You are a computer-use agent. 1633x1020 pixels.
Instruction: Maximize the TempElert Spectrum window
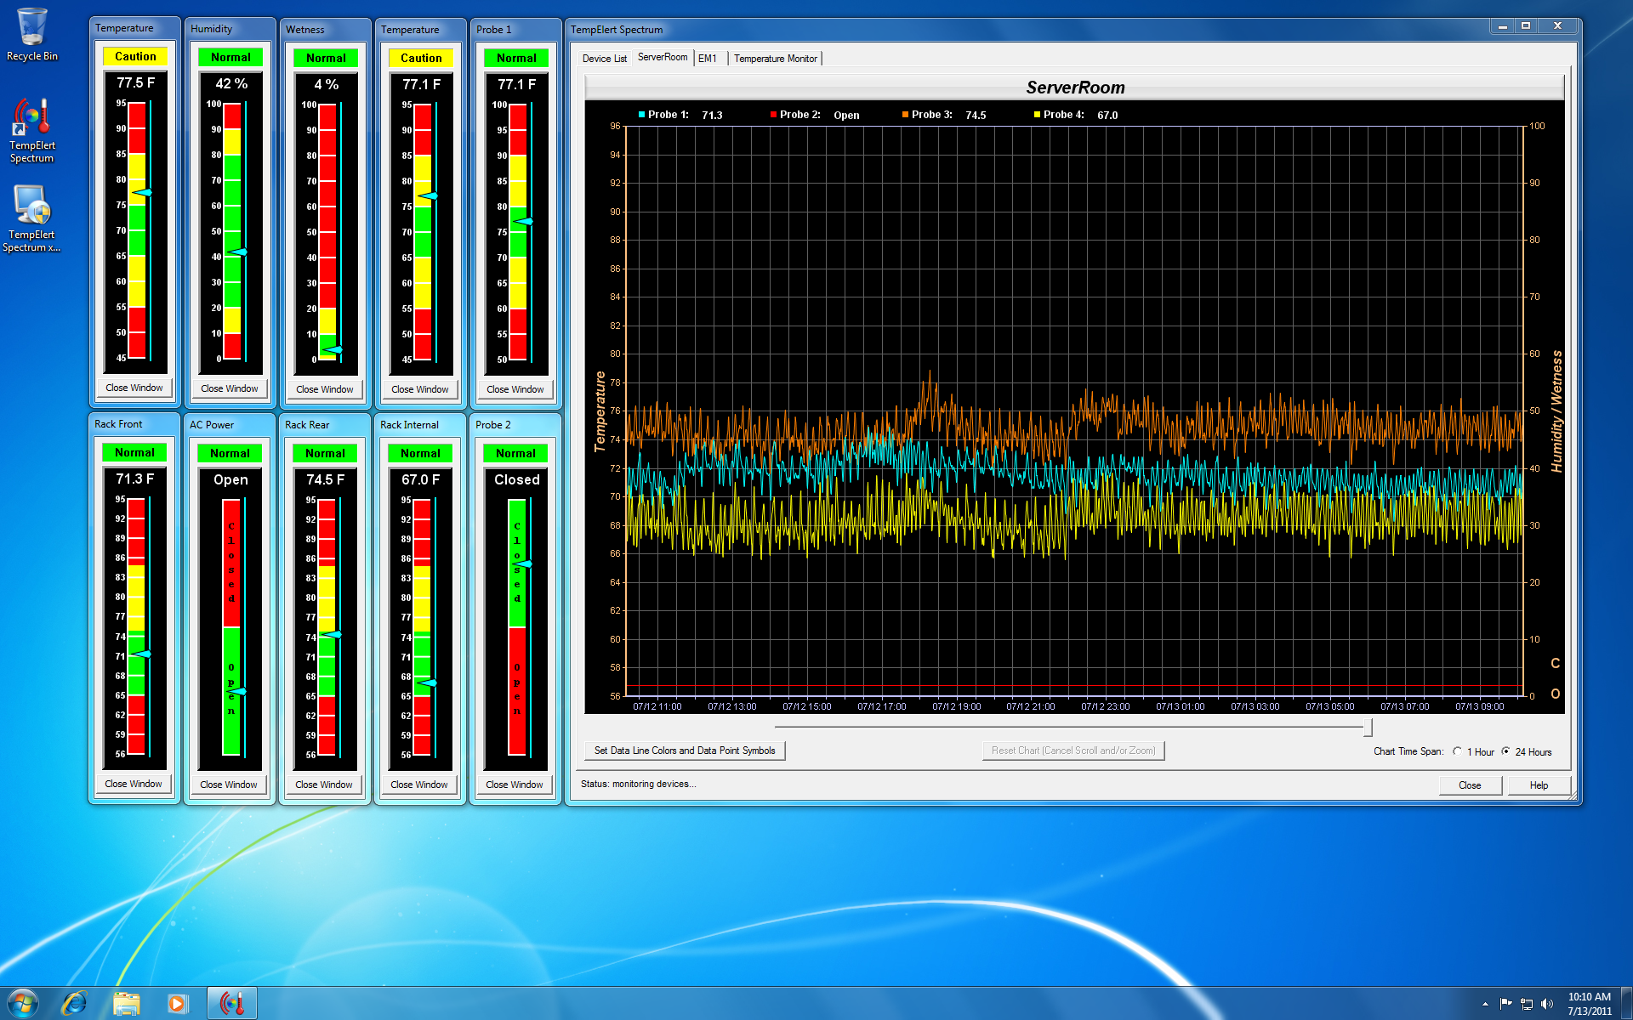click(1526, 26)
